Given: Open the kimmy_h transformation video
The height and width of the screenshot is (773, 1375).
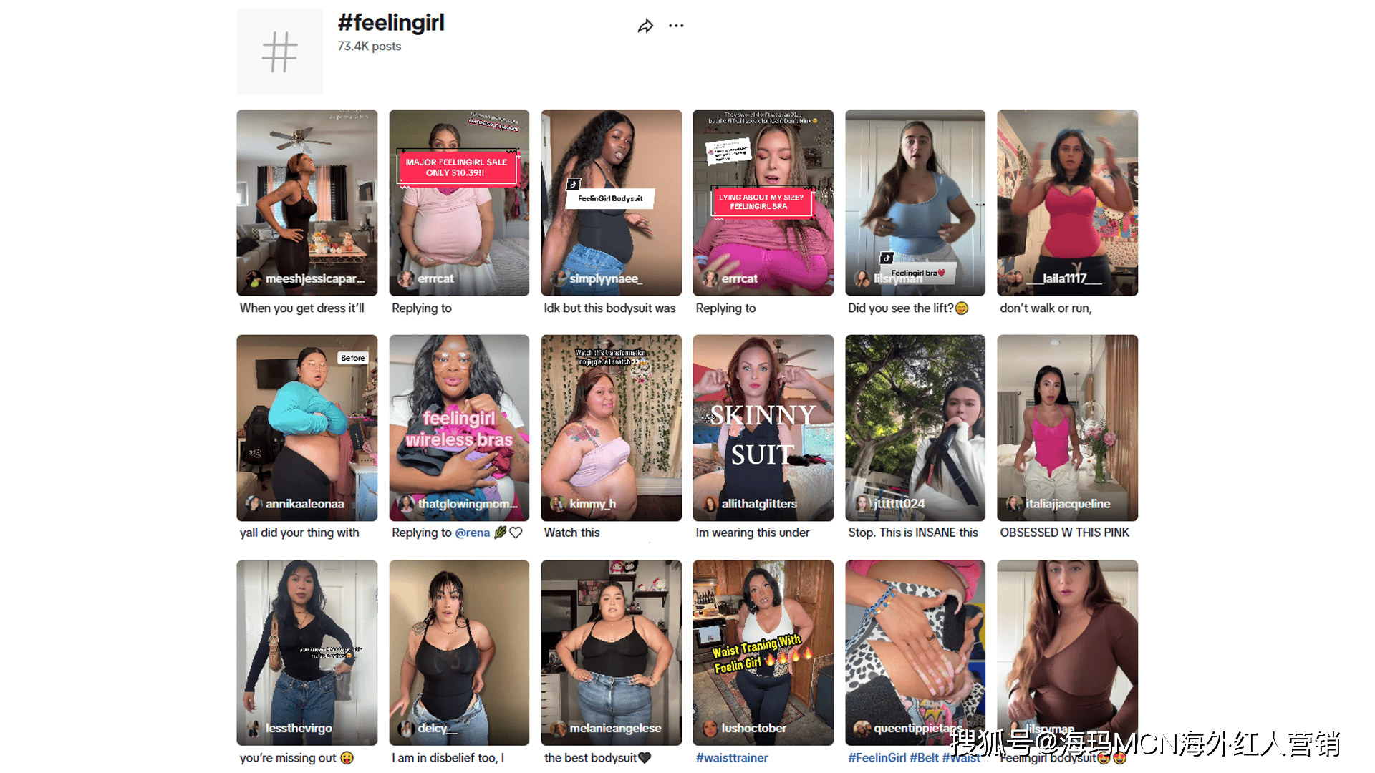Looking at the screenshot, I should pos(611,428).
